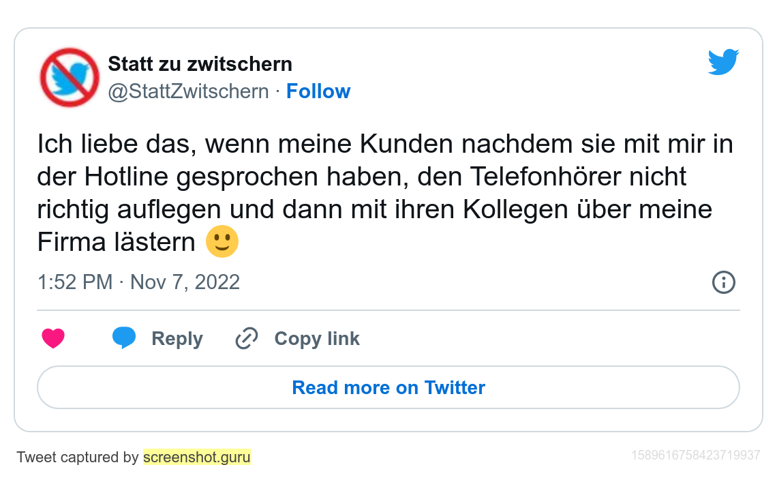777x495 pixels.
Task: Follow the StattZwitschern account
Action: coord(318,91)
